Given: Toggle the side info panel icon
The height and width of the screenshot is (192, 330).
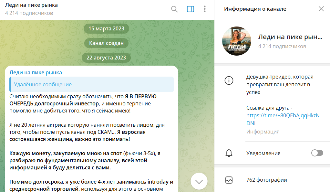Looking at the screenshot, I should pyautogui.click(x=191, y=9).
